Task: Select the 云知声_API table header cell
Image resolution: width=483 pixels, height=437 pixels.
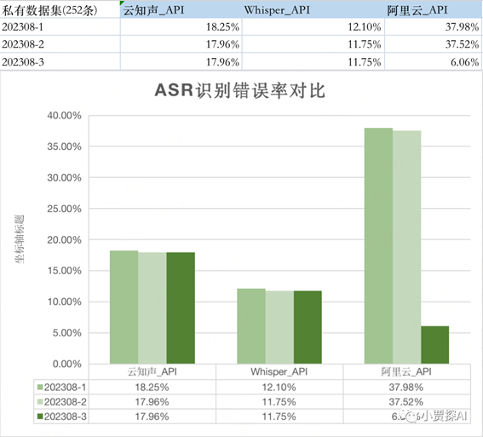Action: click(181, 10)
